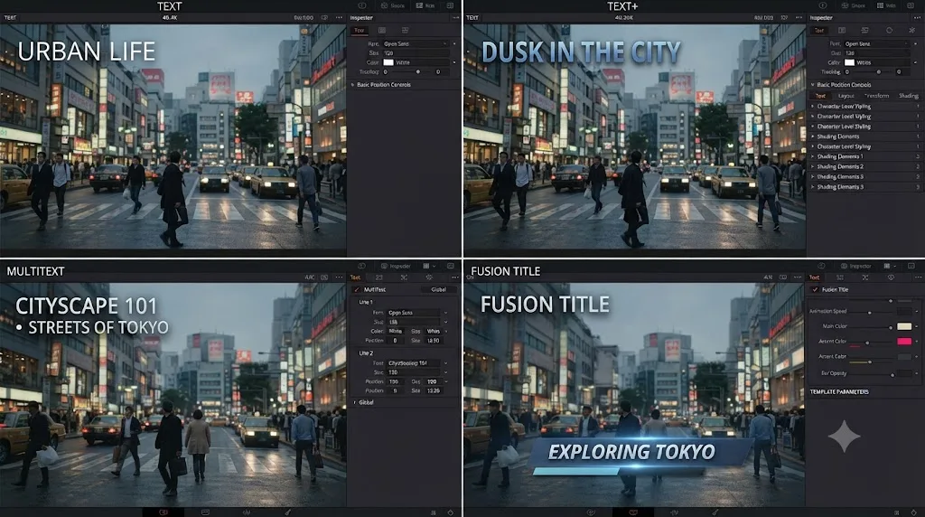This screenshot has height=517, width=925.
Task: Select the Text tab in TEXT inspector
Action: tap(360, 30)
